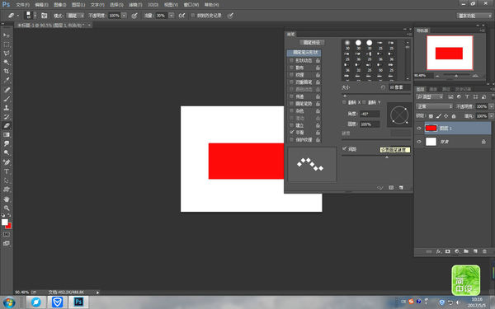Click the airbrush icon next to flow
This screenshot has height=309, width=495.
pyautogui.click(x=181, y=16)
